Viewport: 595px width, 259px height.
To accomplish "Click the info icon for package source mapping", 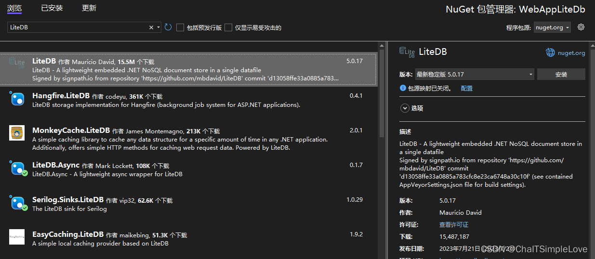I will click(x=403, y=88).
